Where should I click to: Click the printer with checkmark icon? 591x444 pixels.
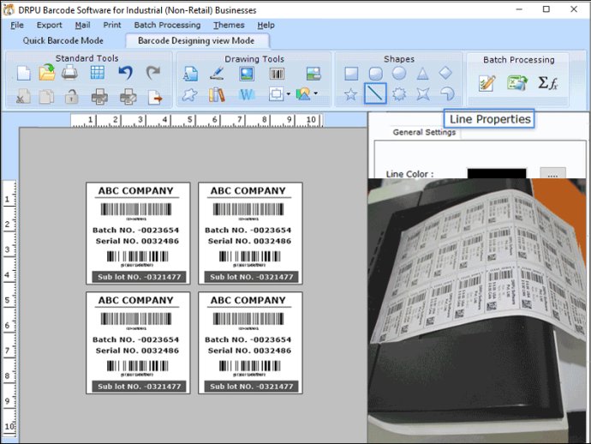click(99, 97)
